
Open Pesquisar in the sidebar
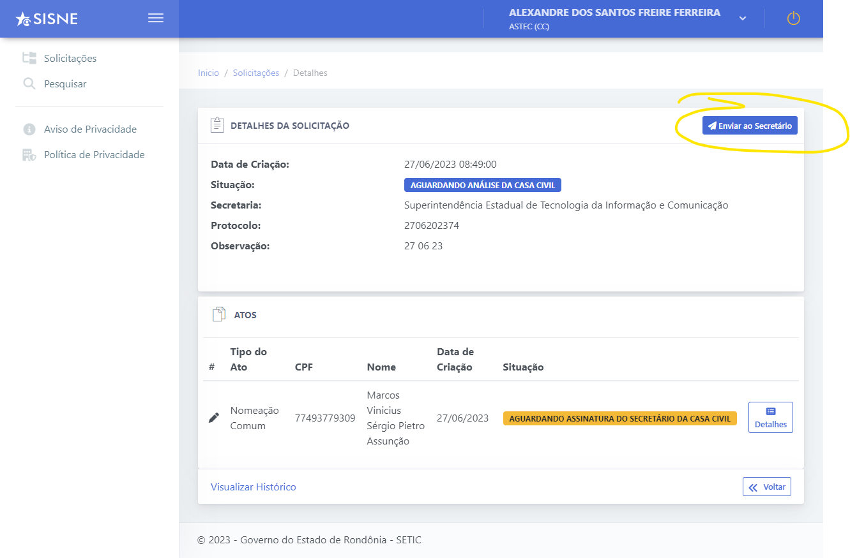pyautogui.click(x=65, y=84)
